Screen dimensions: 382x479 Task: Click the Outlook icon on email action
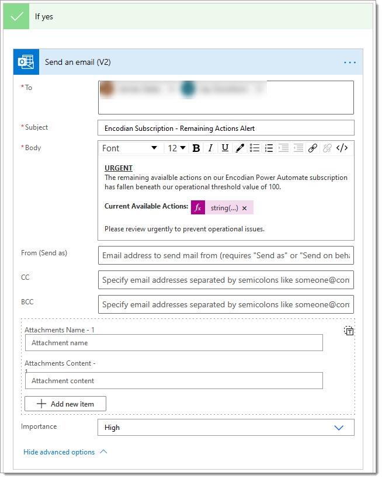[26, 62]
